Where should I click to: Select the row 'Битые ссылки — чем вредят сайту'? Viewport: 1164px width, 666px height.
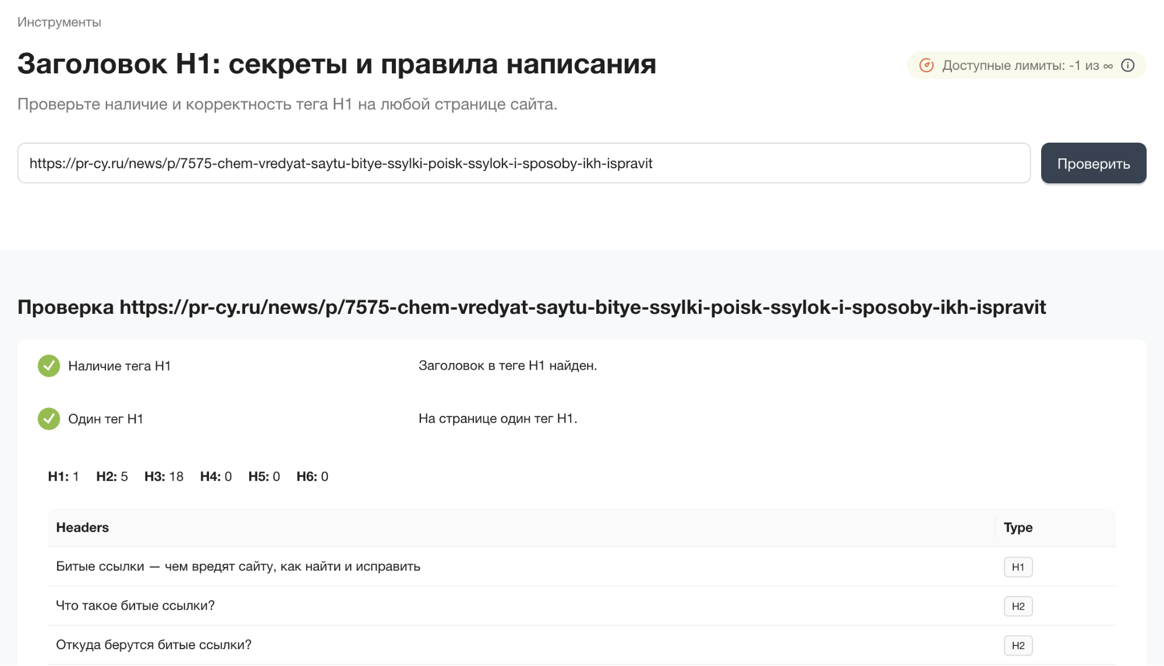click(x=238, y=566)
